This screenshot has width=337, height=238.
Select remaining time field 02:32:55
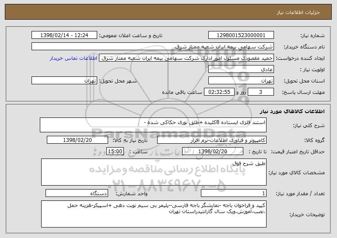pyautogui.click(x=219, y=92)
